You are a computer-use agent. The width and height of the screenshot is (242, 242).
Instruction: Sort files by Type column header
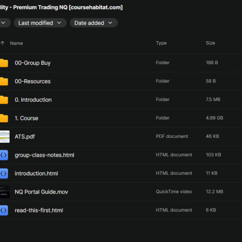pyautogui.click(x=161, y=43)
